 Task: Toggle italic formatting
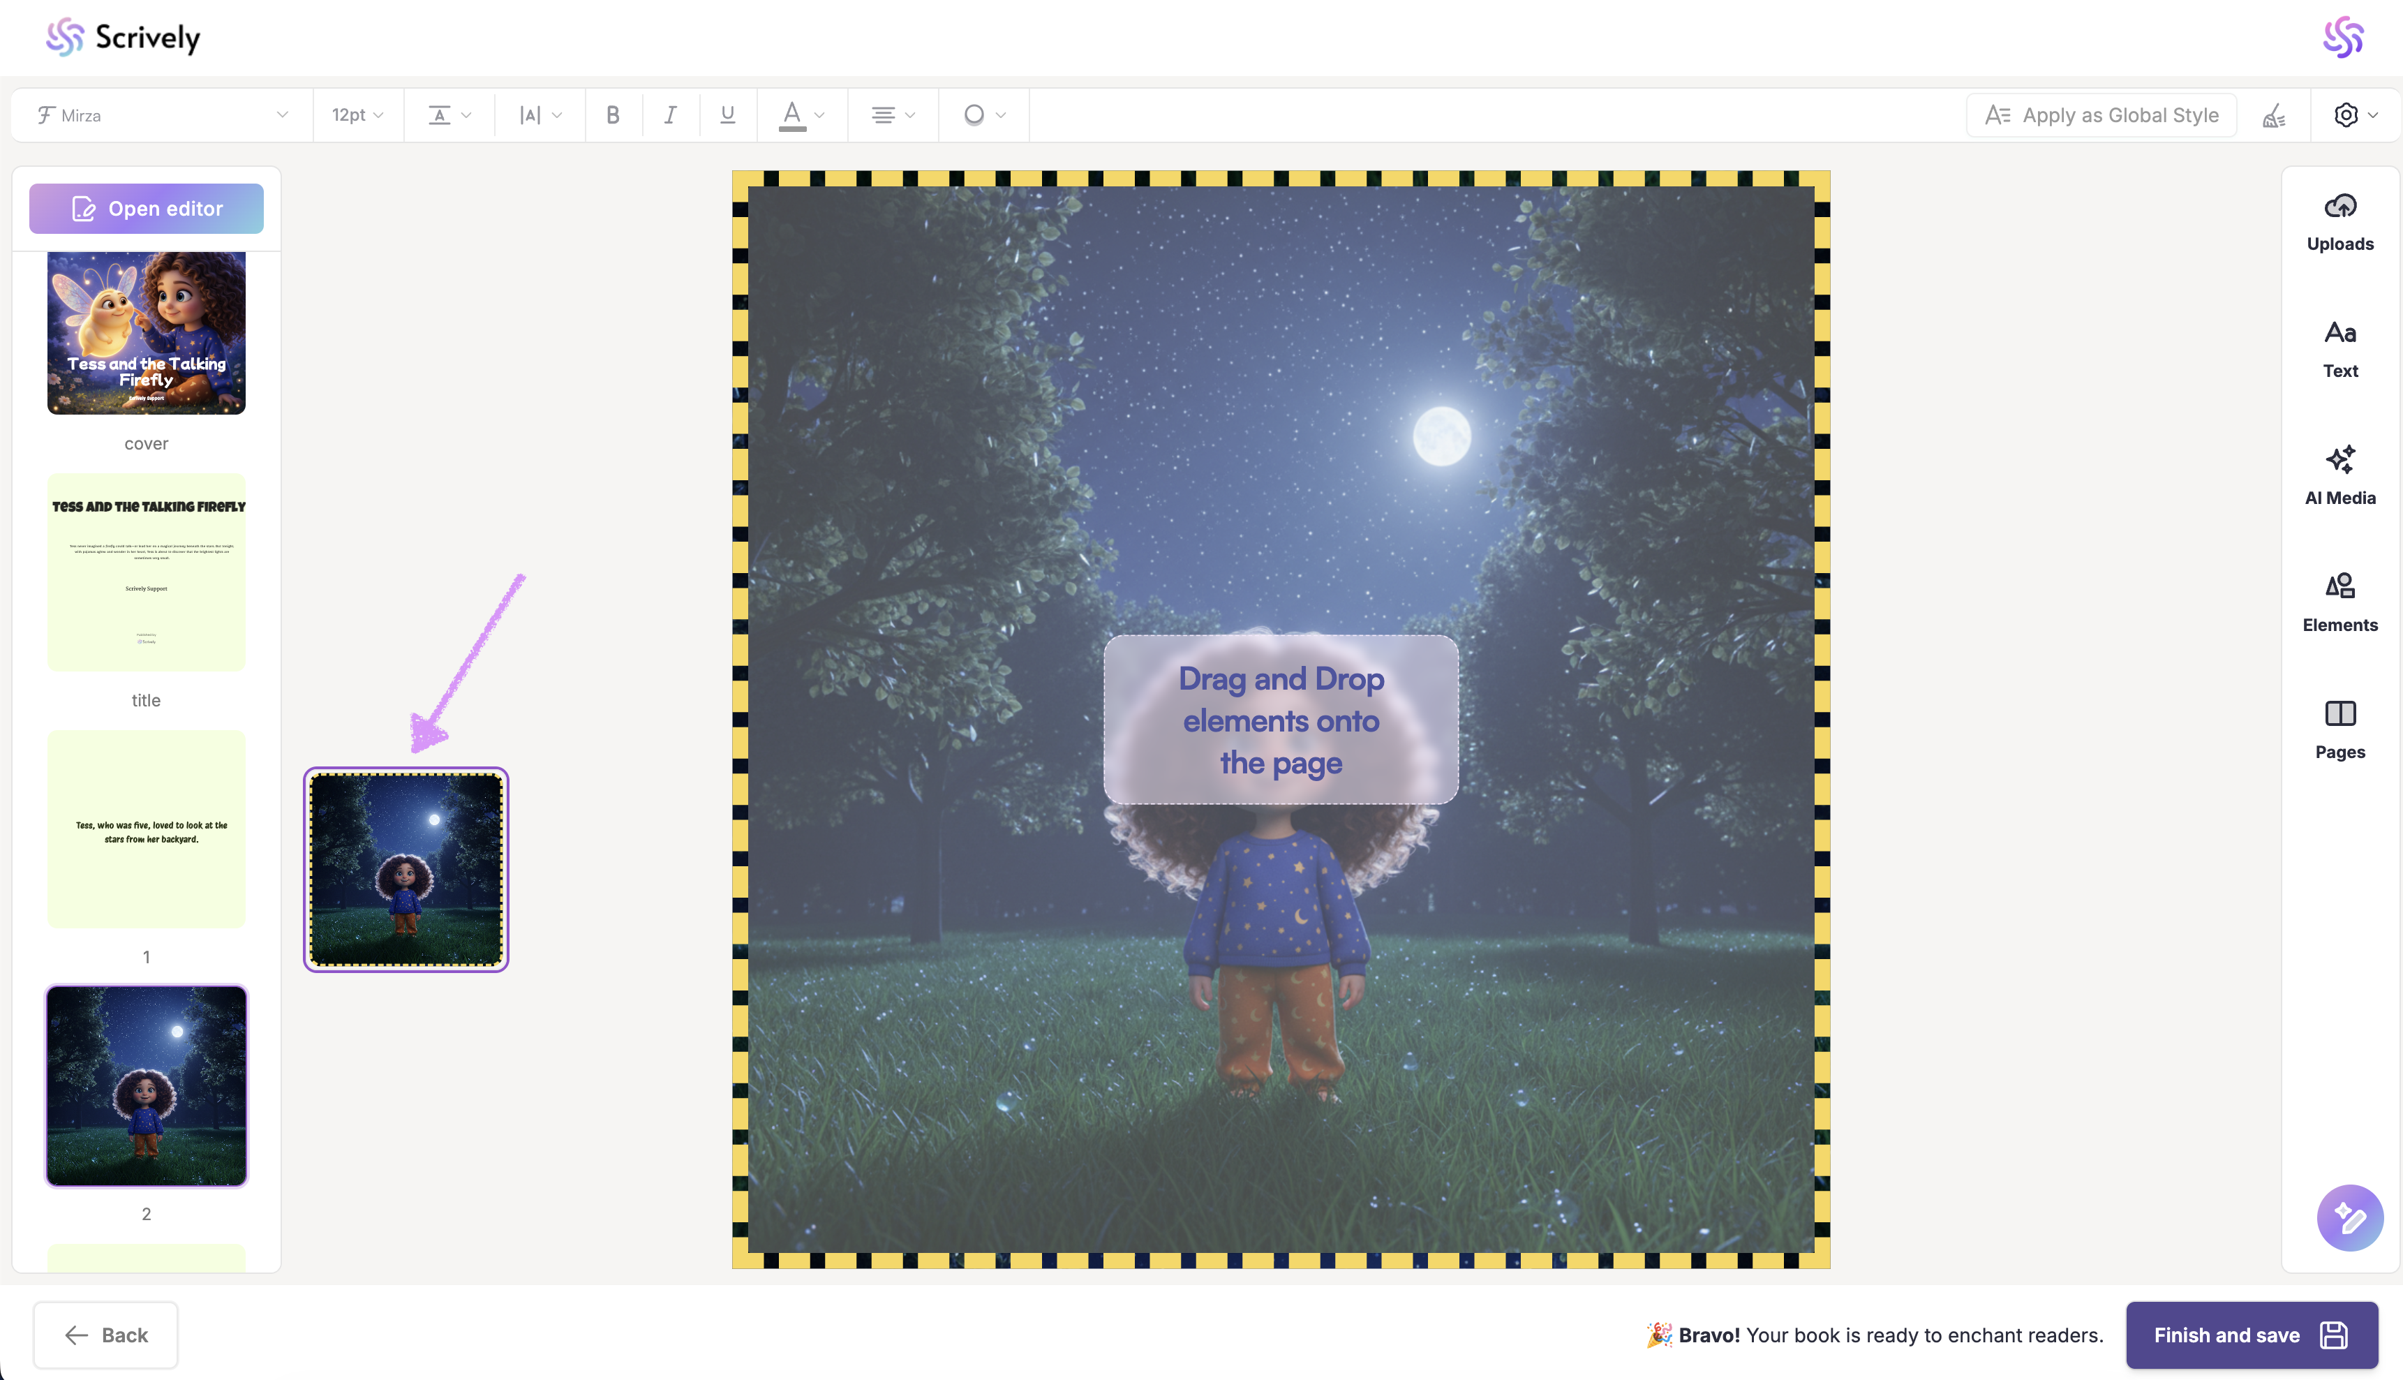670,116
